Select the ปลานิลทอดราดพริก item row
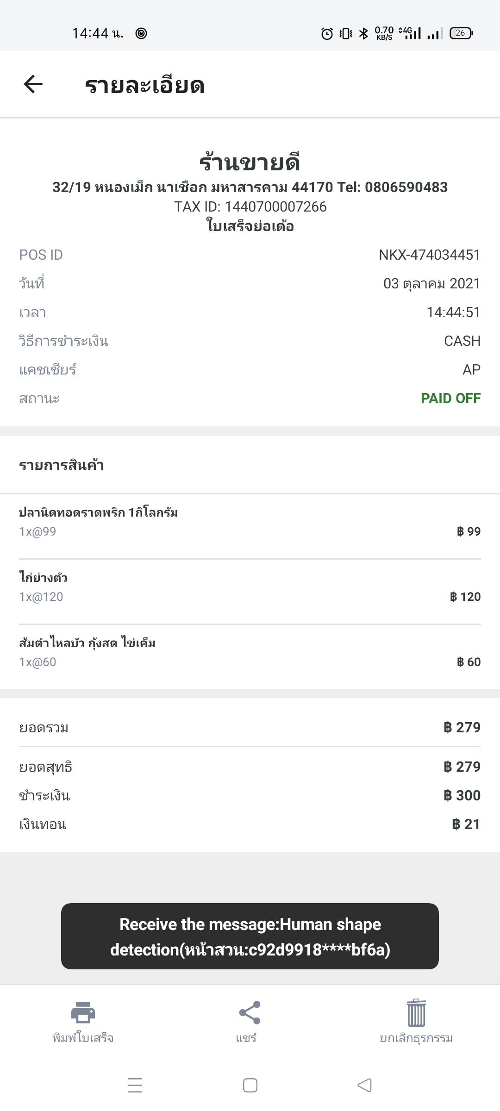 pyautogui.click(x=250, y=522)
